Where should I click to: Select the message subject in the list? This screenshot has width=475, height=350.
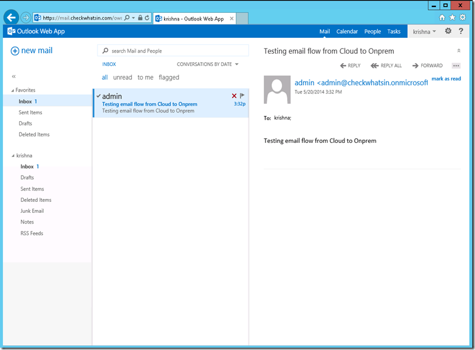[x=149, y=104]
